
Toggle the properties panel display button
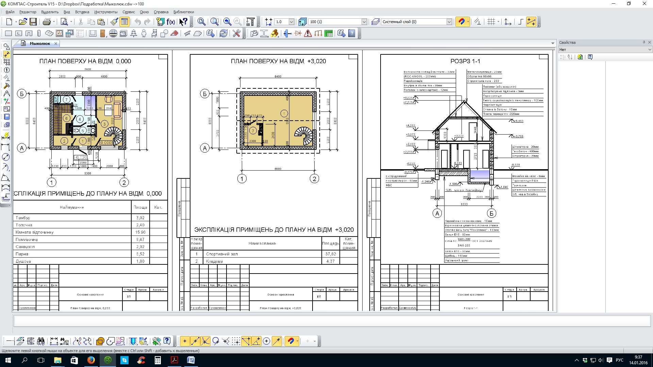tap(124, 22)
